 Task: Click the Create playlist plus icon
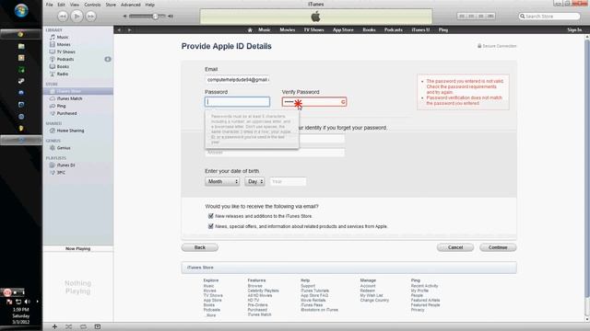tap(54, 326)
